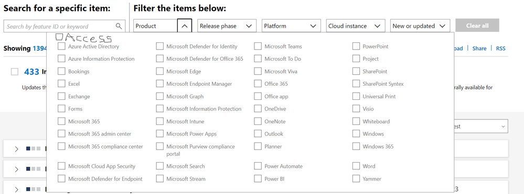Open the Share link
The image size is (524, 194).
coord(479,48)
